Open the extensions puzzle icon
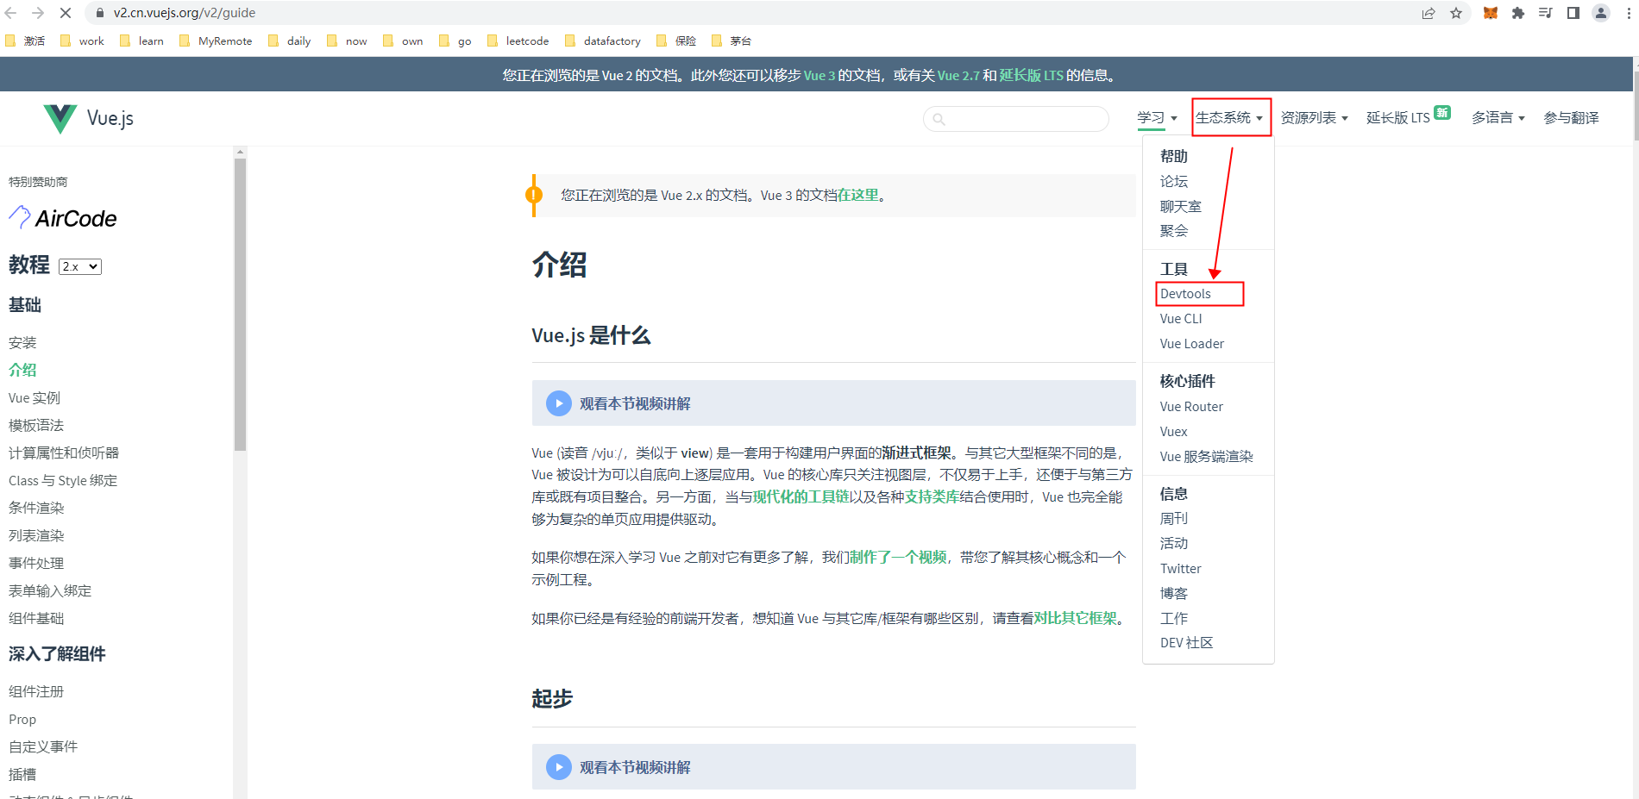Viewport: 1639px width, 799px height. pyautogui.click(x=1518, y=13)
